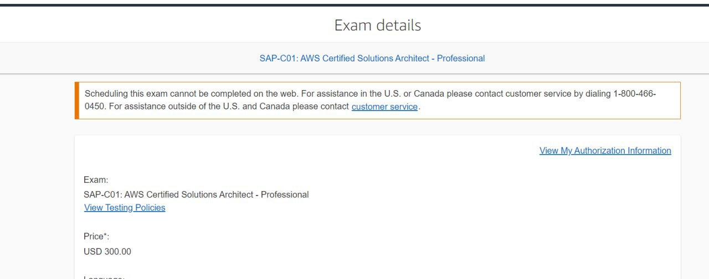The width and height of the screenshot is (709, 279).
Task: Follow the customer service link
Action: pos(384,107)
